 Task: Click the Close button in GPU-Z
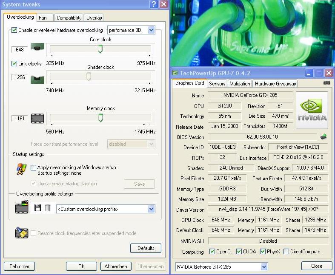coord(317,266)
